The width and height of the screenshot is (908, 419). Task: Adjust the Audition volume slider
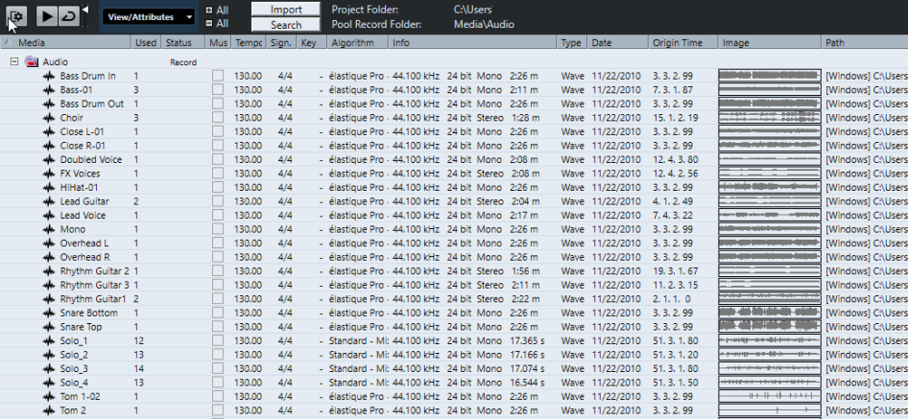(85, 16)
